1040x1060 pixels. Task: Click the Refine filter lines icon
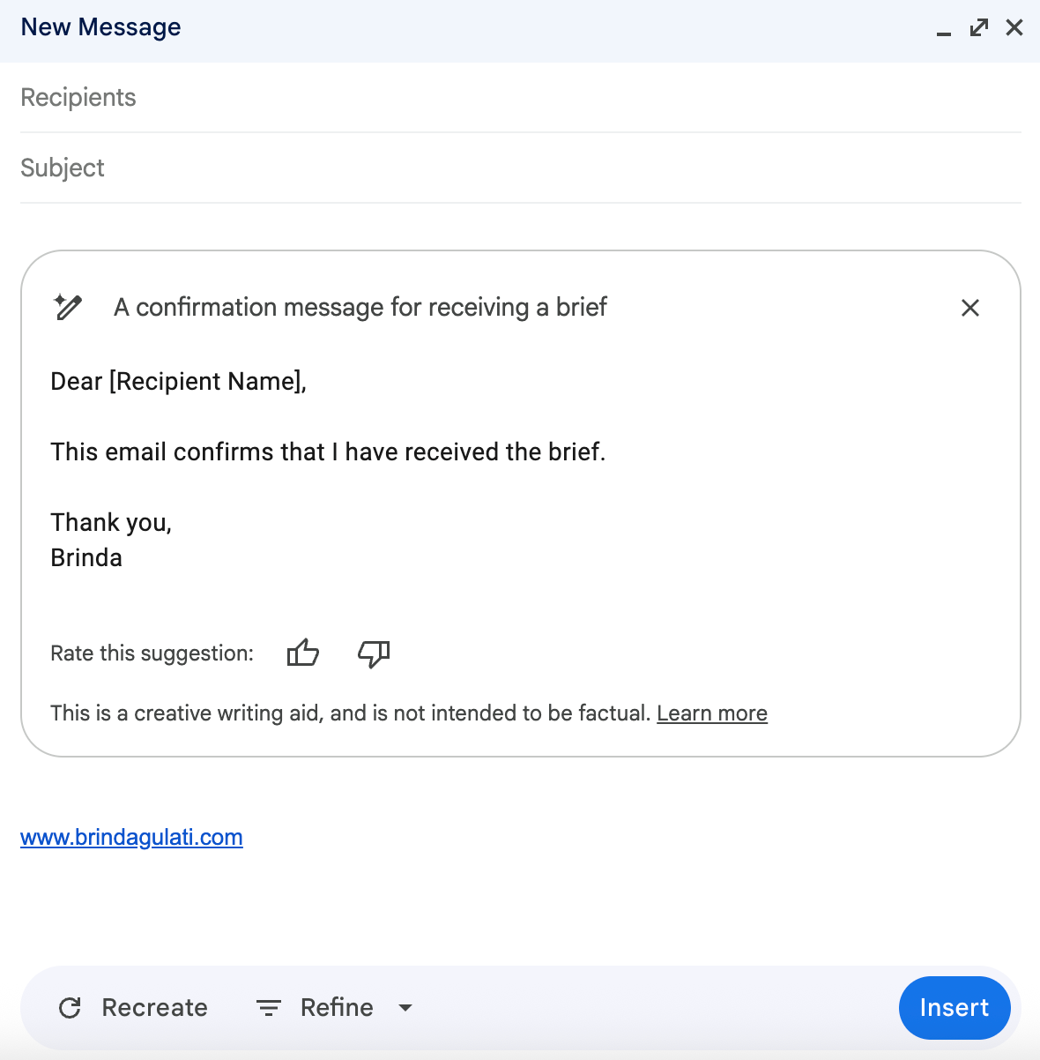pos(269,1008)
